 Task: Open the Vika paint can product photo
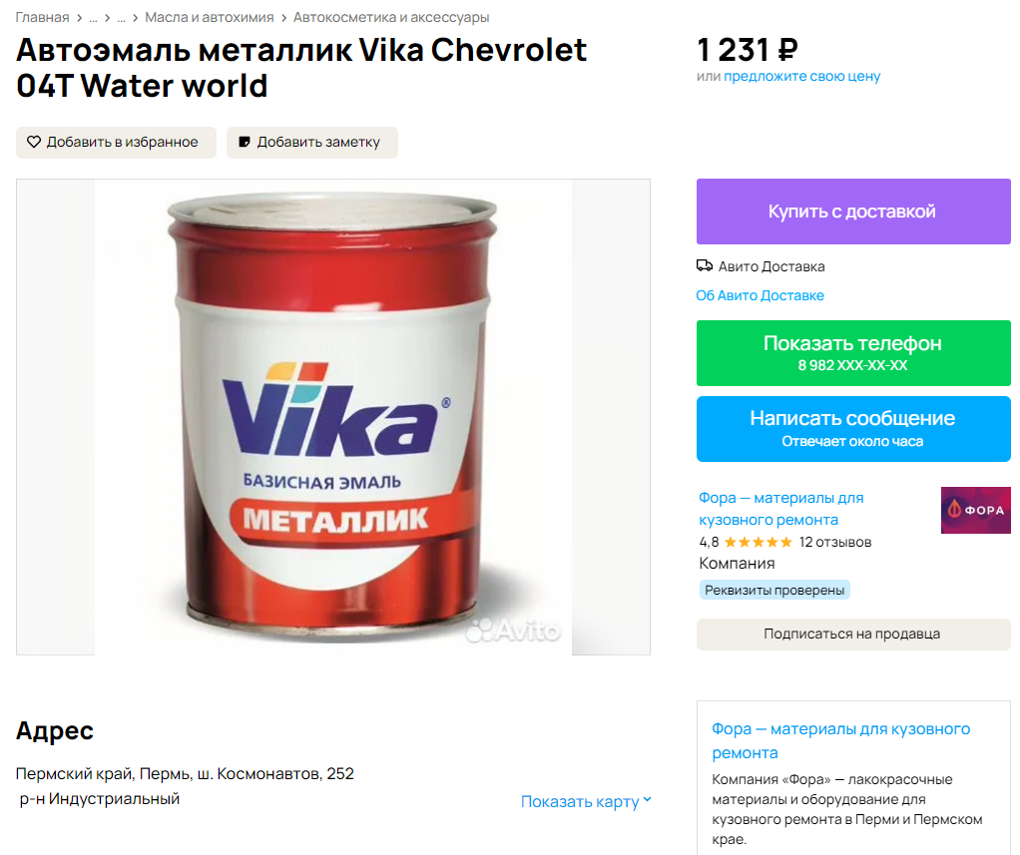point(333,417)
